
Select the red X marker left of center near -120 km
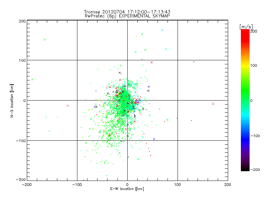[x=68, y=106]
